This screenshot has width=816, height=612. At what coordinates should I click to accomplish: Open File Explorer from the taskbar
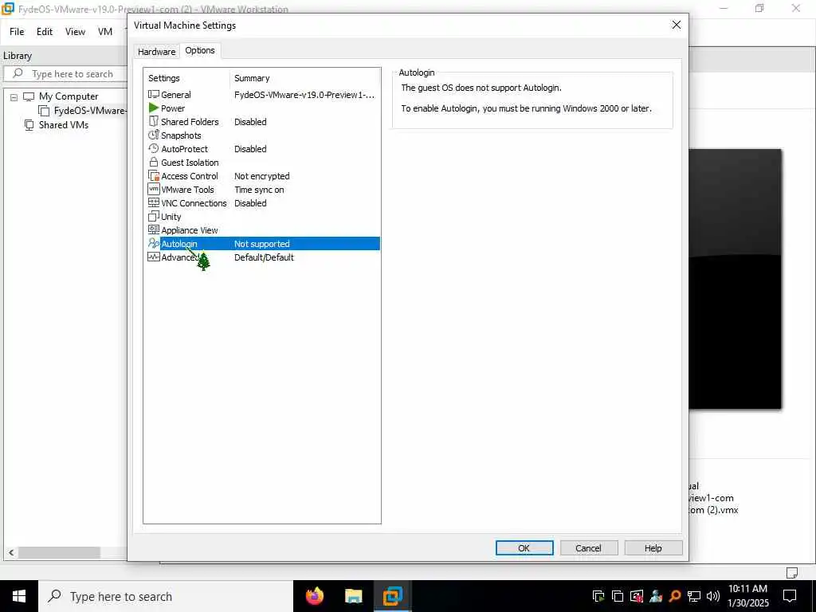coord(353,596)
